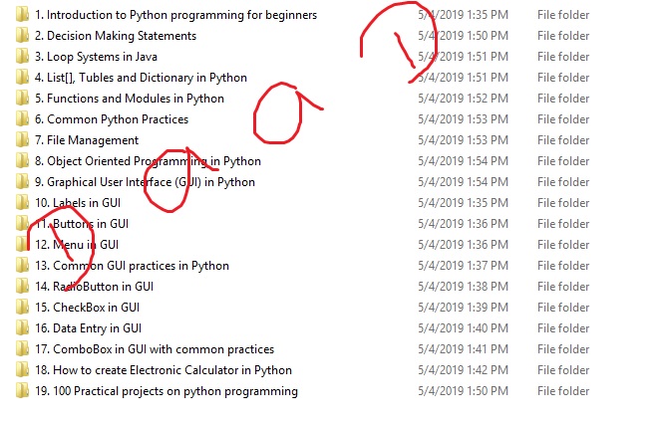Select '2. Decision Making Statements' folder name
This screenshot has height=425, width=659.
pyautogui.click(x=116, y=36)
